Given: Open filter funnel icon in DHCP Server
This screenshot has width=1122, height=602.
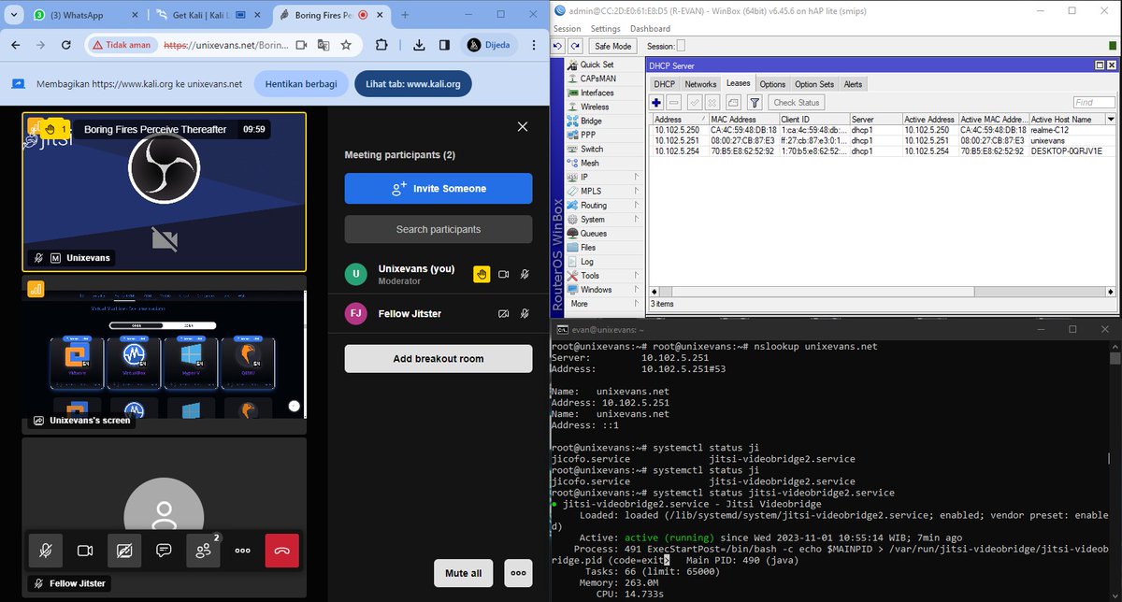Looking at the screenshot, I should point(755,103).
